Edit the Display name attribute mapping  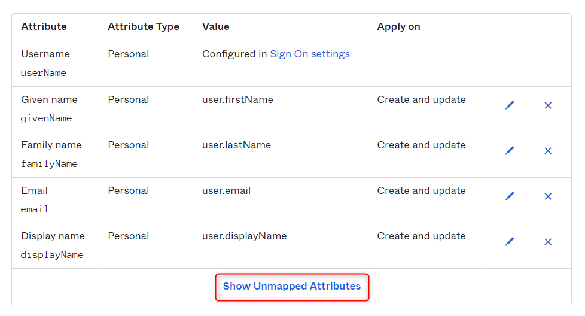(x=510, y=242)
